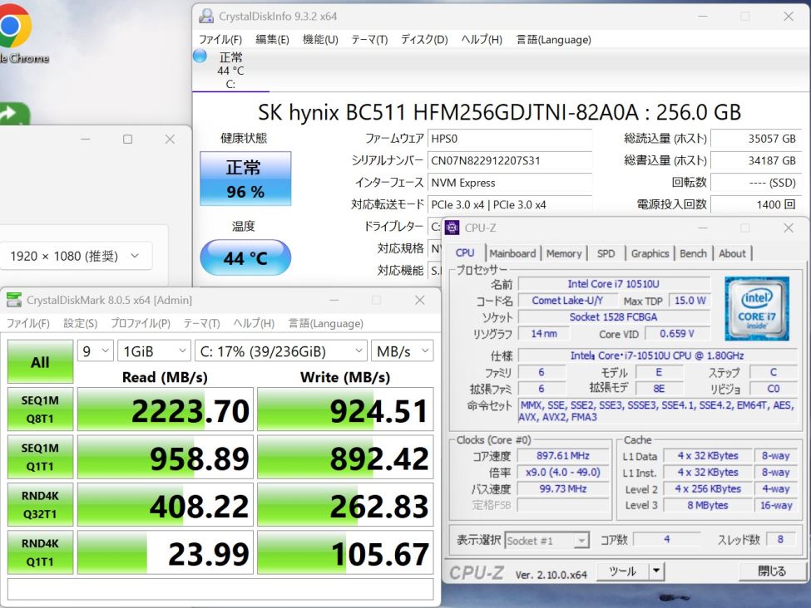Switch to the Bench tab in CPU-Z

(x=693, y=253)
